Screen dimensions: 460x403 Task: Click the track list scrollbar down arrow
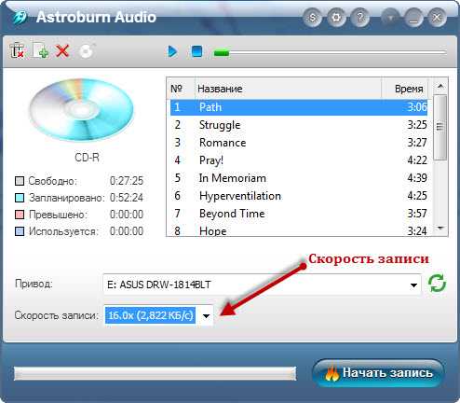(440, 229)
